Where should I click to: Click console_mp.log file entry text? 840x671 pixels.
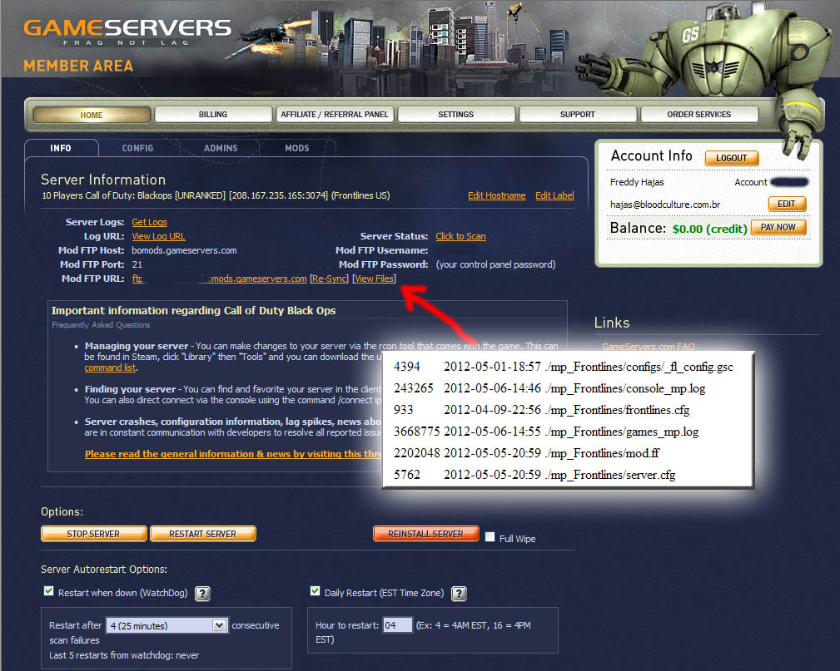tap(625, 388)
